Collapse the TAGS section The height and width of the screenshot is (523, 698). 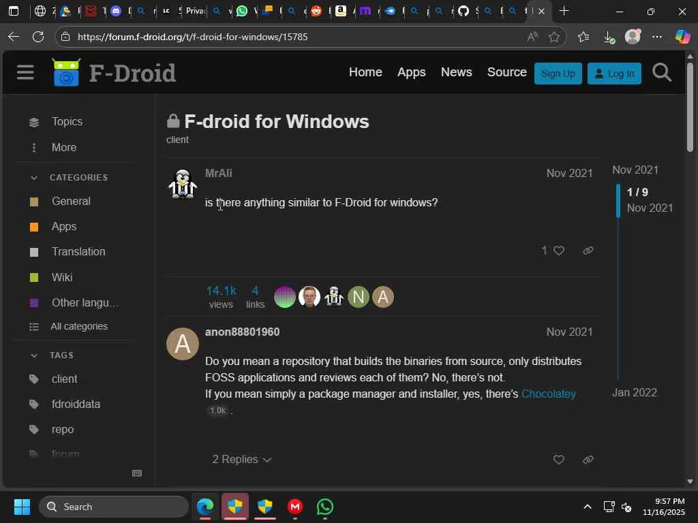(34, 355)
